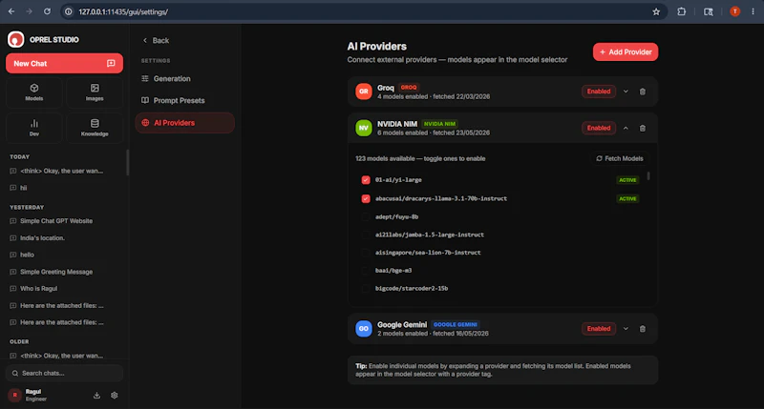The width and height of the screenshot is (764, 409).
Task: Open Prompt Presets settings
Action: point(184,100)
